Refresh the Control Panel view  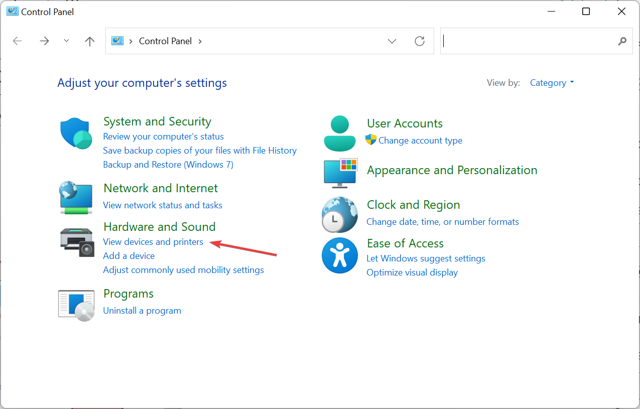coord(420,41)
